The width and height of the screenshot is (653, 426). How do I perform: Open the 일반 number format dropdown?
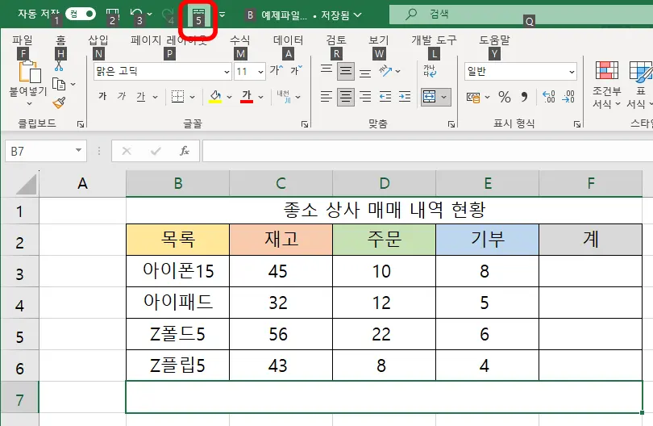point(572,72)
